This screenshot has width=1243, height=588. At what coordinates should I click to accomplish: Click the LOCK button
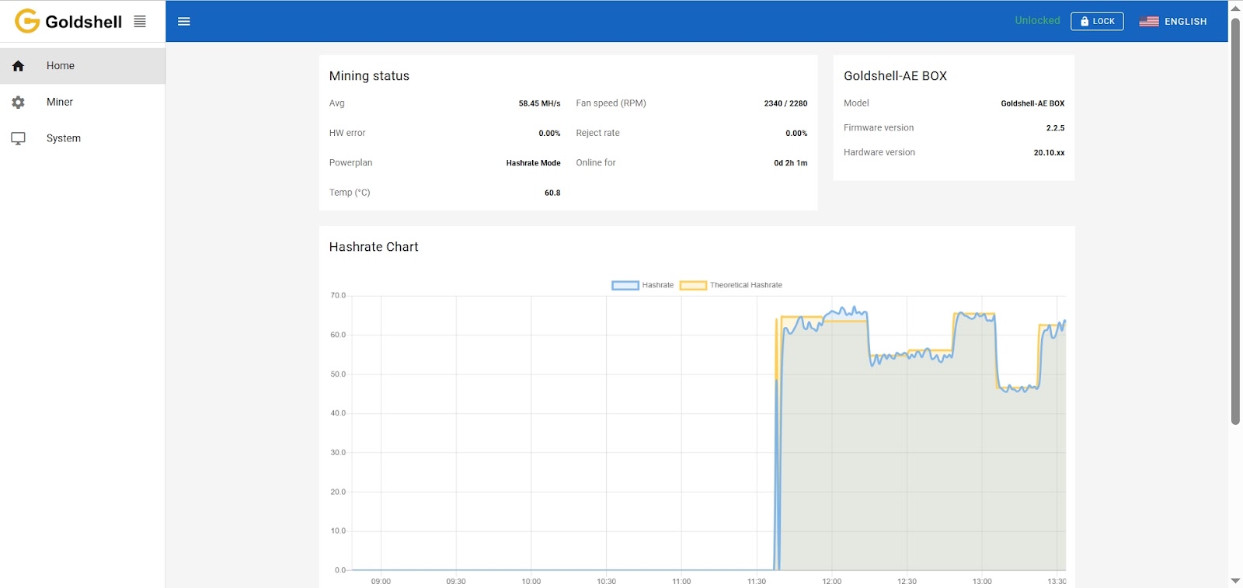1097,21
